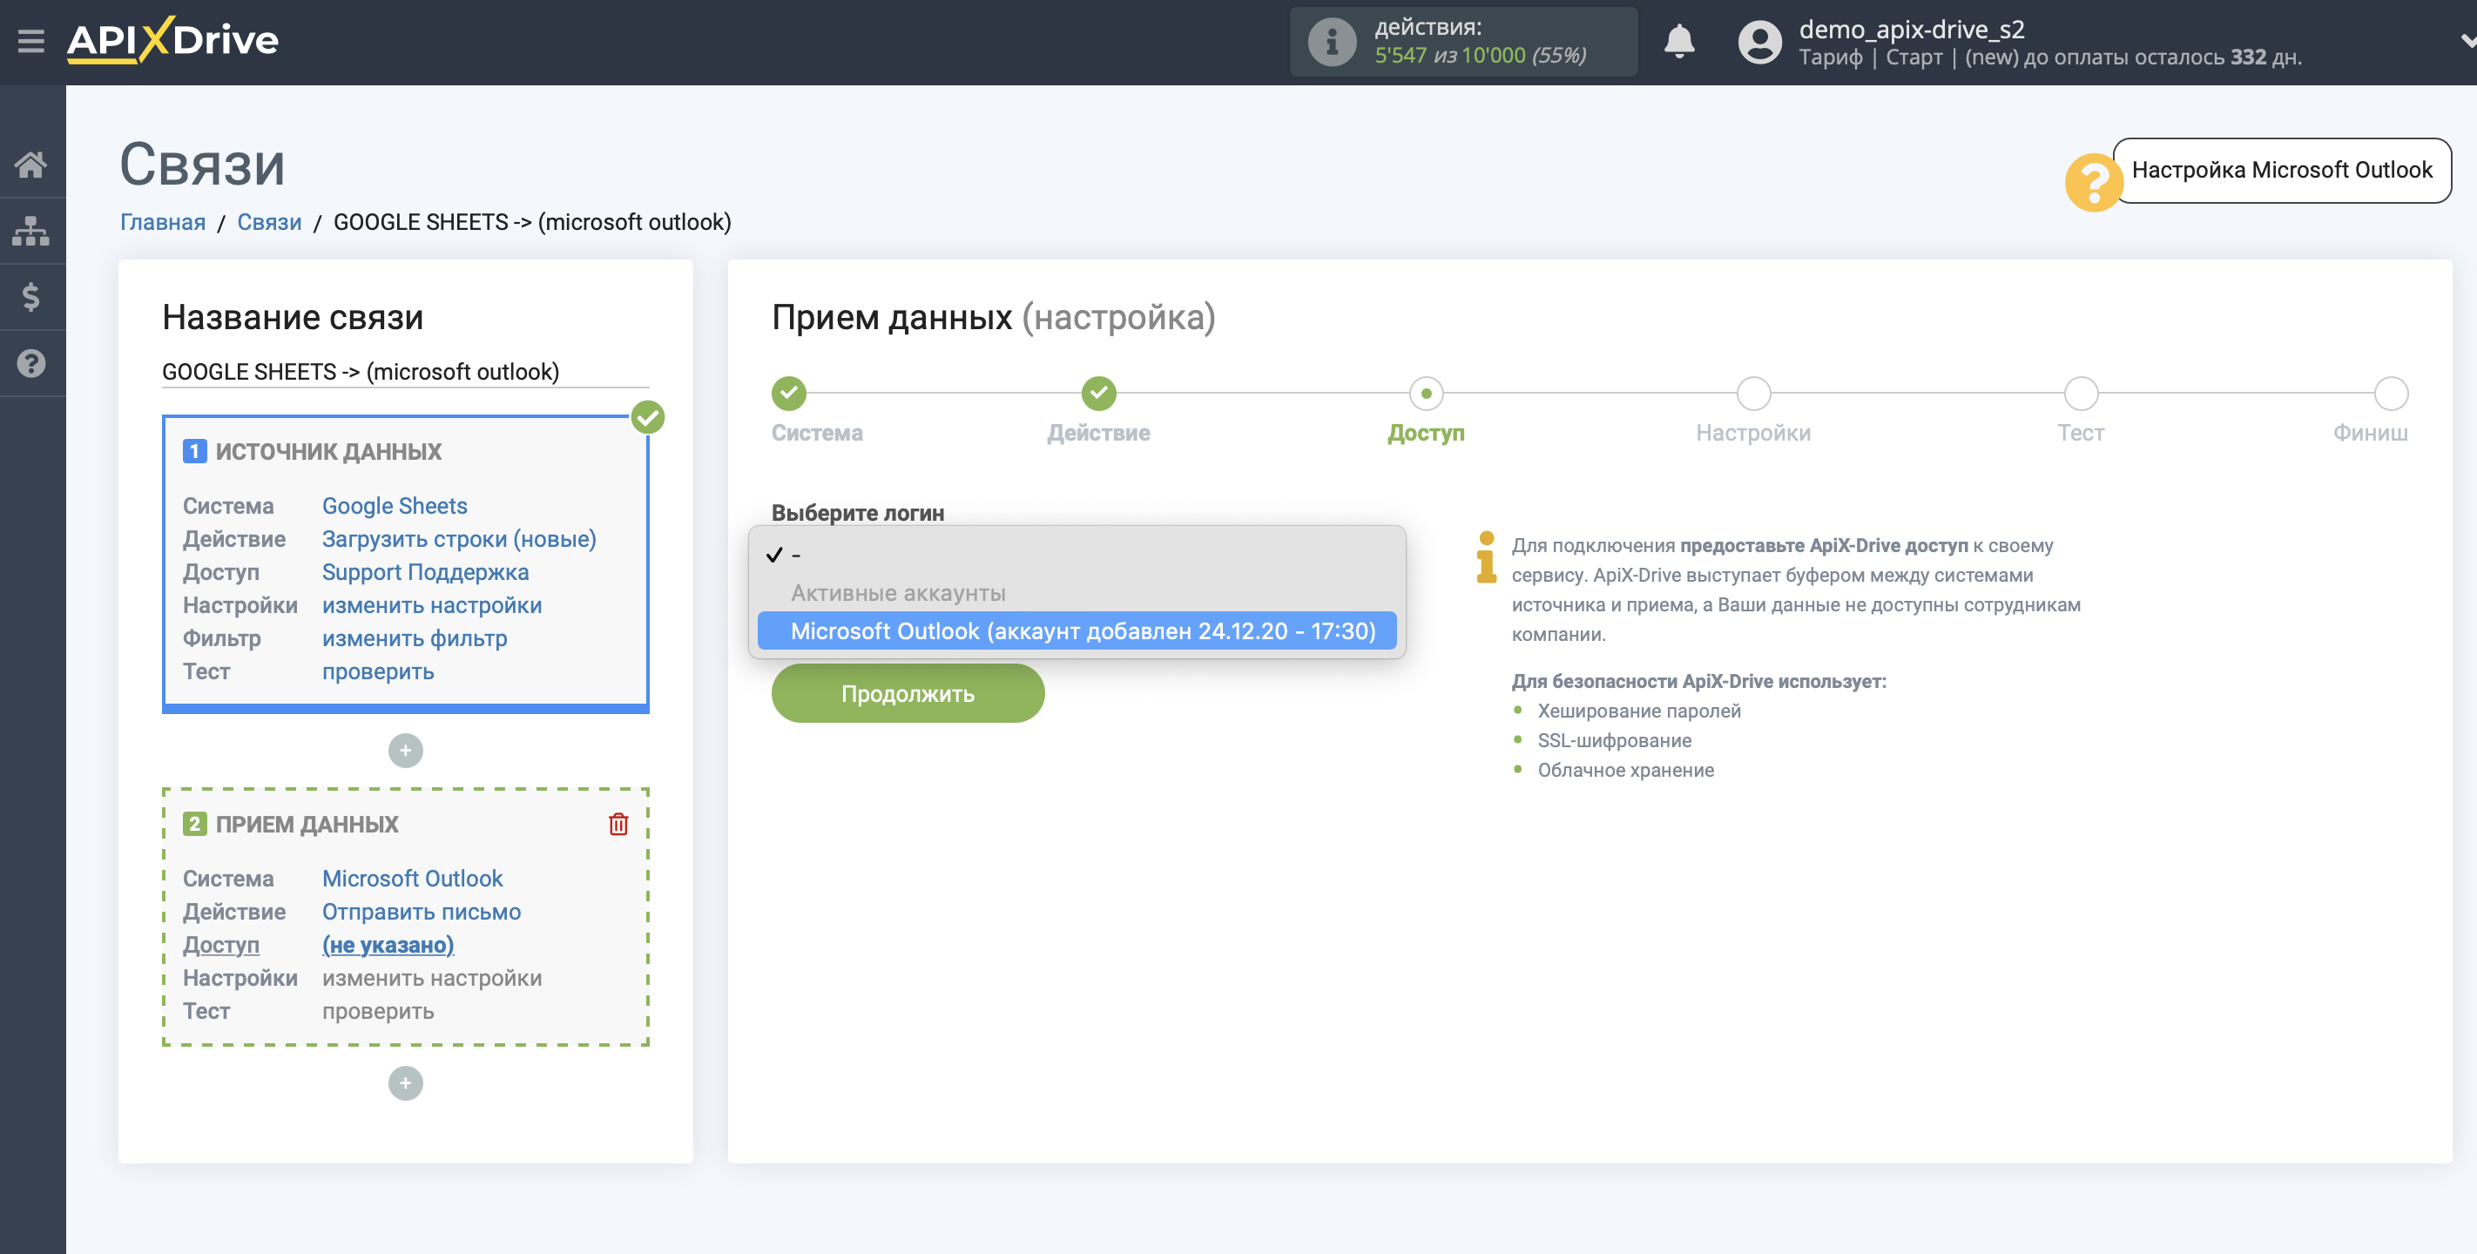Select the dash empty option

coord(1077,555)
